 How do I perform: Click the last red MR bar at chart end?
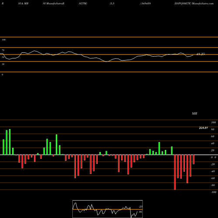(x=194, y=160)
